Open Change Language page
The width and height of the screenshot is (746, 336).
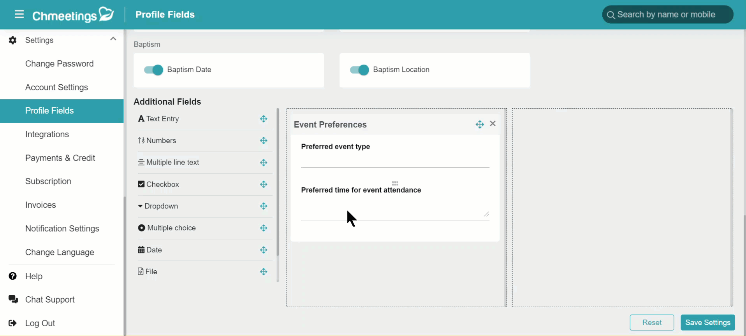[60, 252]
